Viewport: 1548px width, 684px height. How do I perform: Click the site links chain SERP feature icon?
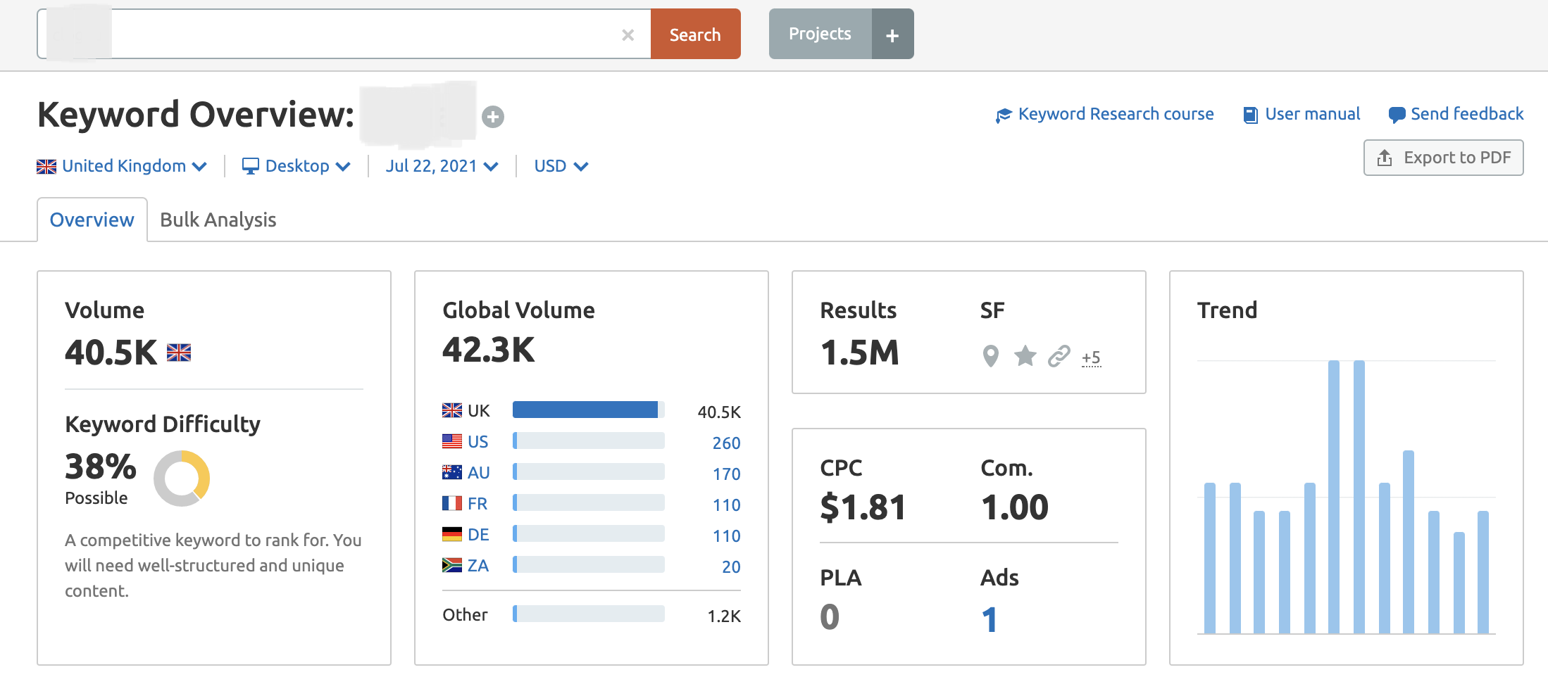(x=1059, y=356)
